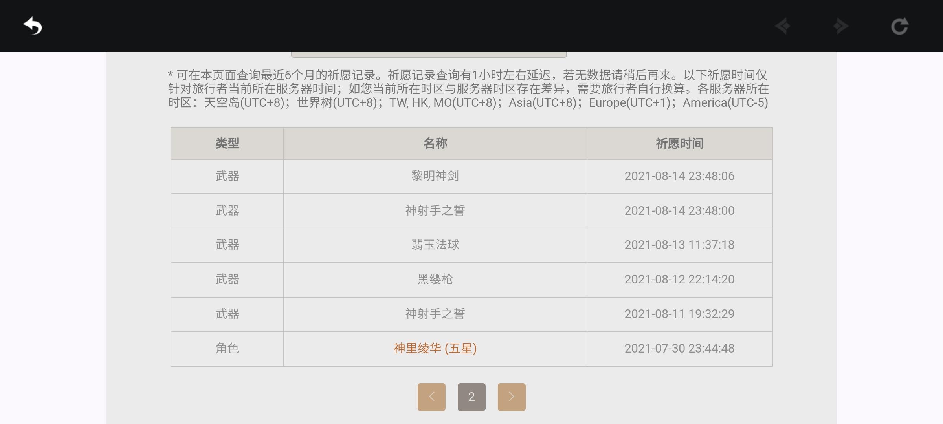Select current page number 2
This screenshot has width=943, height=424.
(x=472, y=397)
